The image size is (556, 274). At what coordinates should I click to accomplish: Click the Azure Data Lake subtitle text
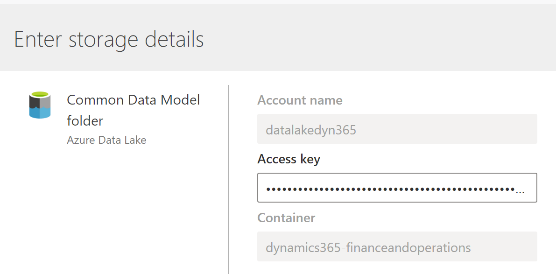click(x=106, y=140)
